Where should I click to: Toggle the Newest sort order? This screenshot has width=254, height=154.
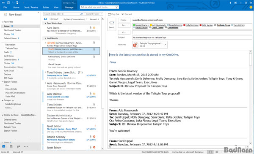click(94, 19)
